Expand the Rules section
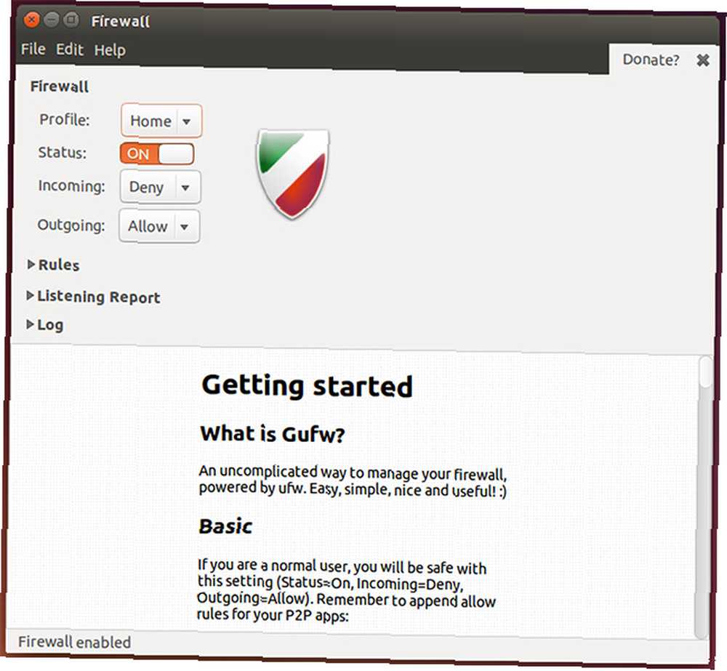 click(54, 265)
